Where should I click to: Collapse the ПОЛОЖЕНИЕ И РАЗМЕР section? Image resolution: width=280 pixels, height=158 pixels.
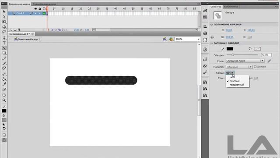pyautogui.click(x=212, y=25)
